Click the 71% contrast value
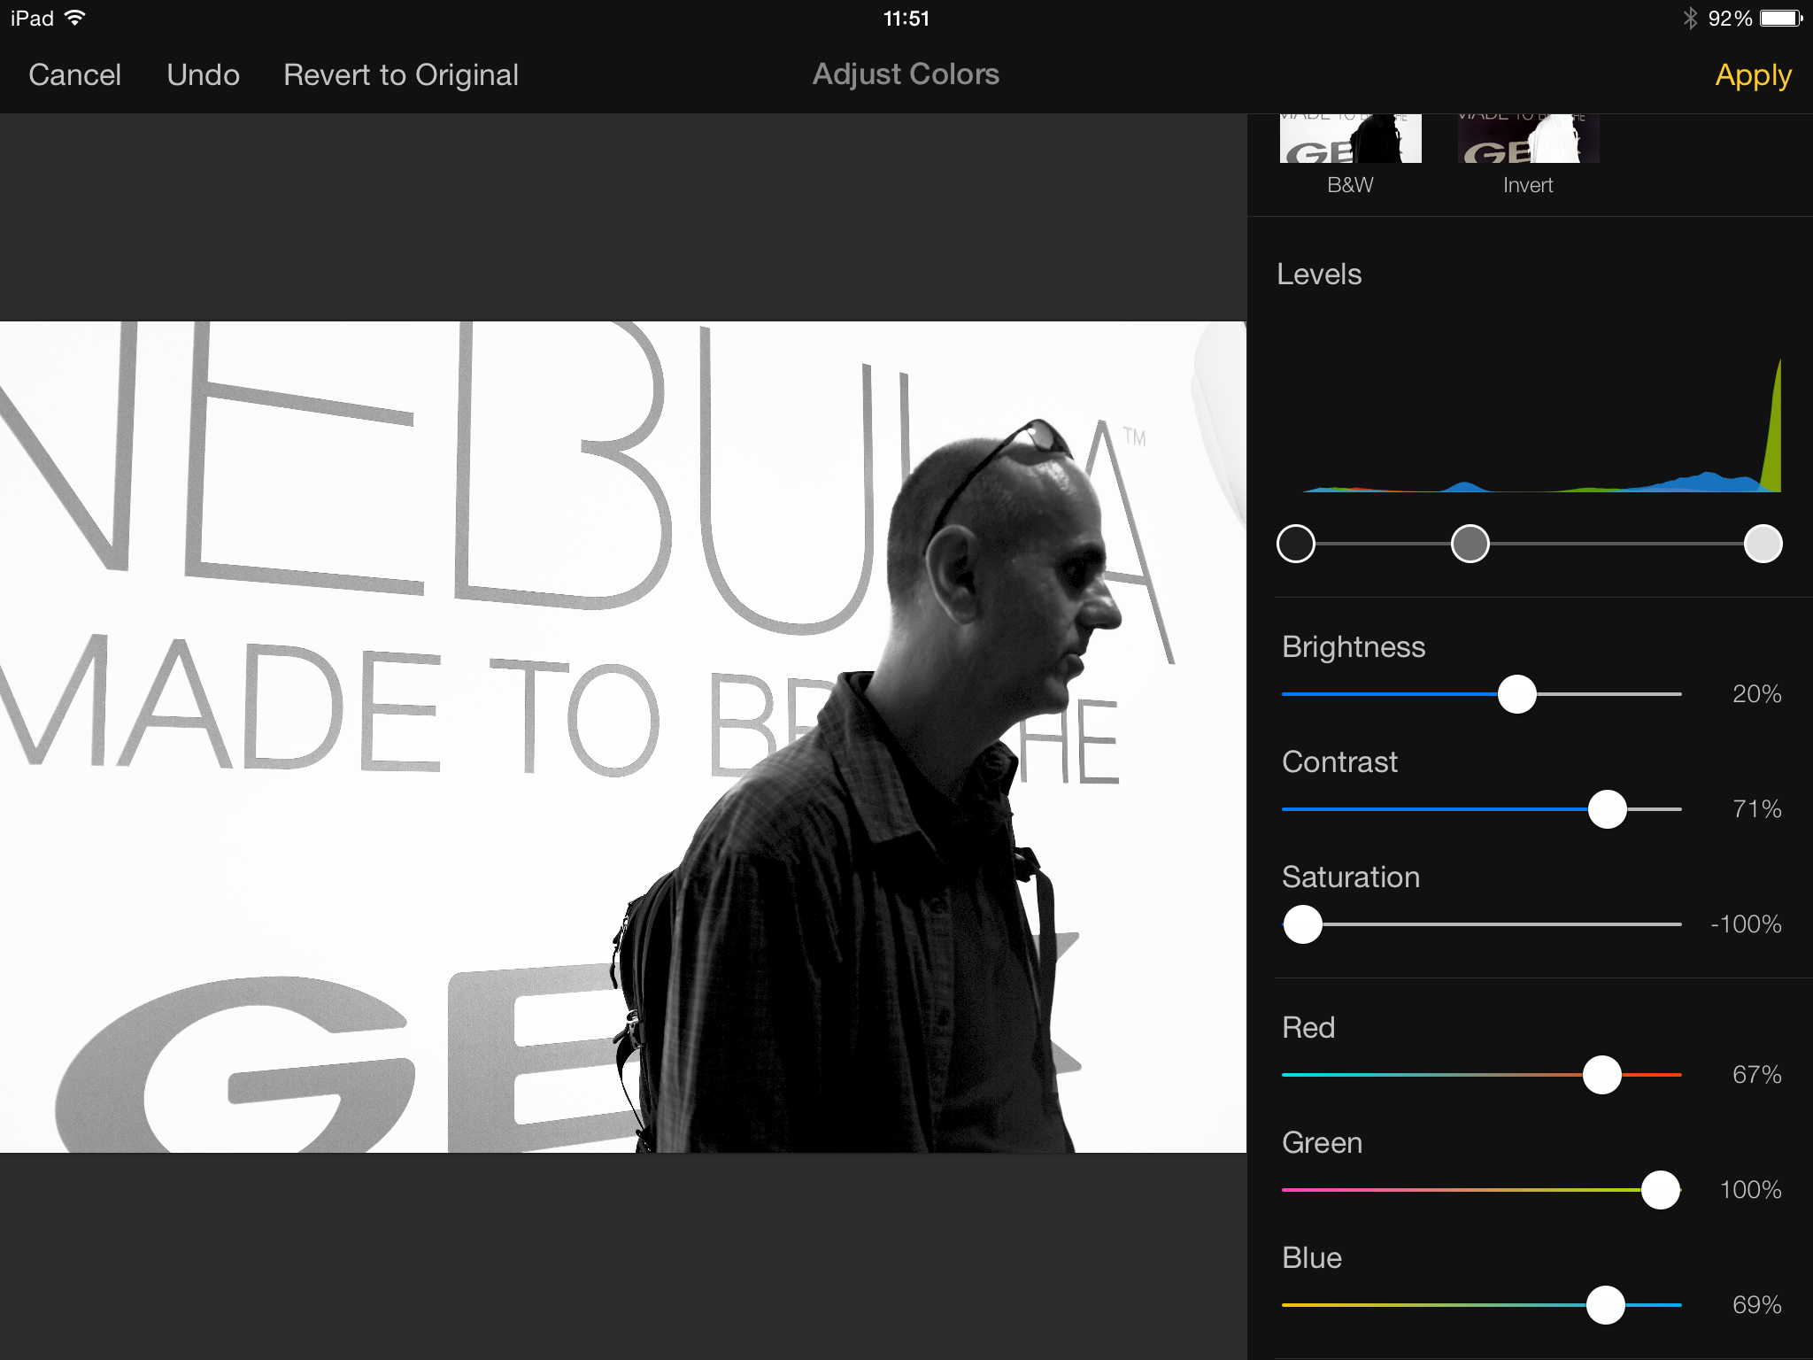Image resolution: width=1813 pixels, height=1360 pixels. 1756,809
